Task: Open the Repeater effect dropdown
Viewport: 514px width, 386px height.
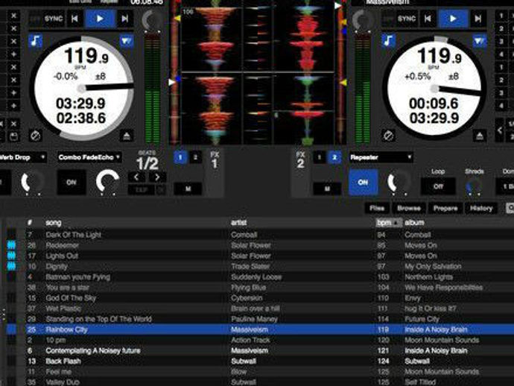Action: point(381,157)
